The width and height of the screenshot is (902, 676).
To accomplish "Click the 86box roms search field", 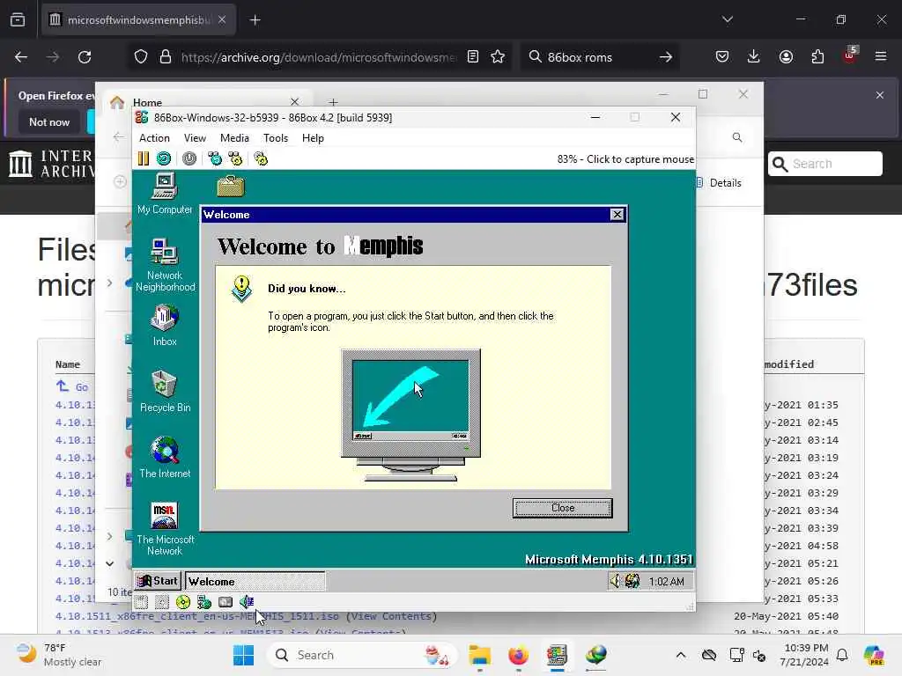I will [598, 57].
